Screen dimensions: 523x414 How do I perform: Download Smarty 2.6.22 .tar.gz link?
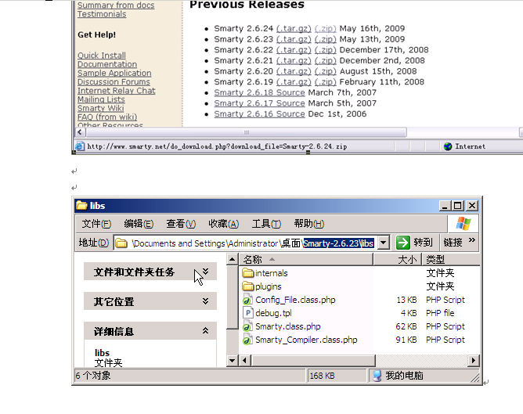[294, 50]
